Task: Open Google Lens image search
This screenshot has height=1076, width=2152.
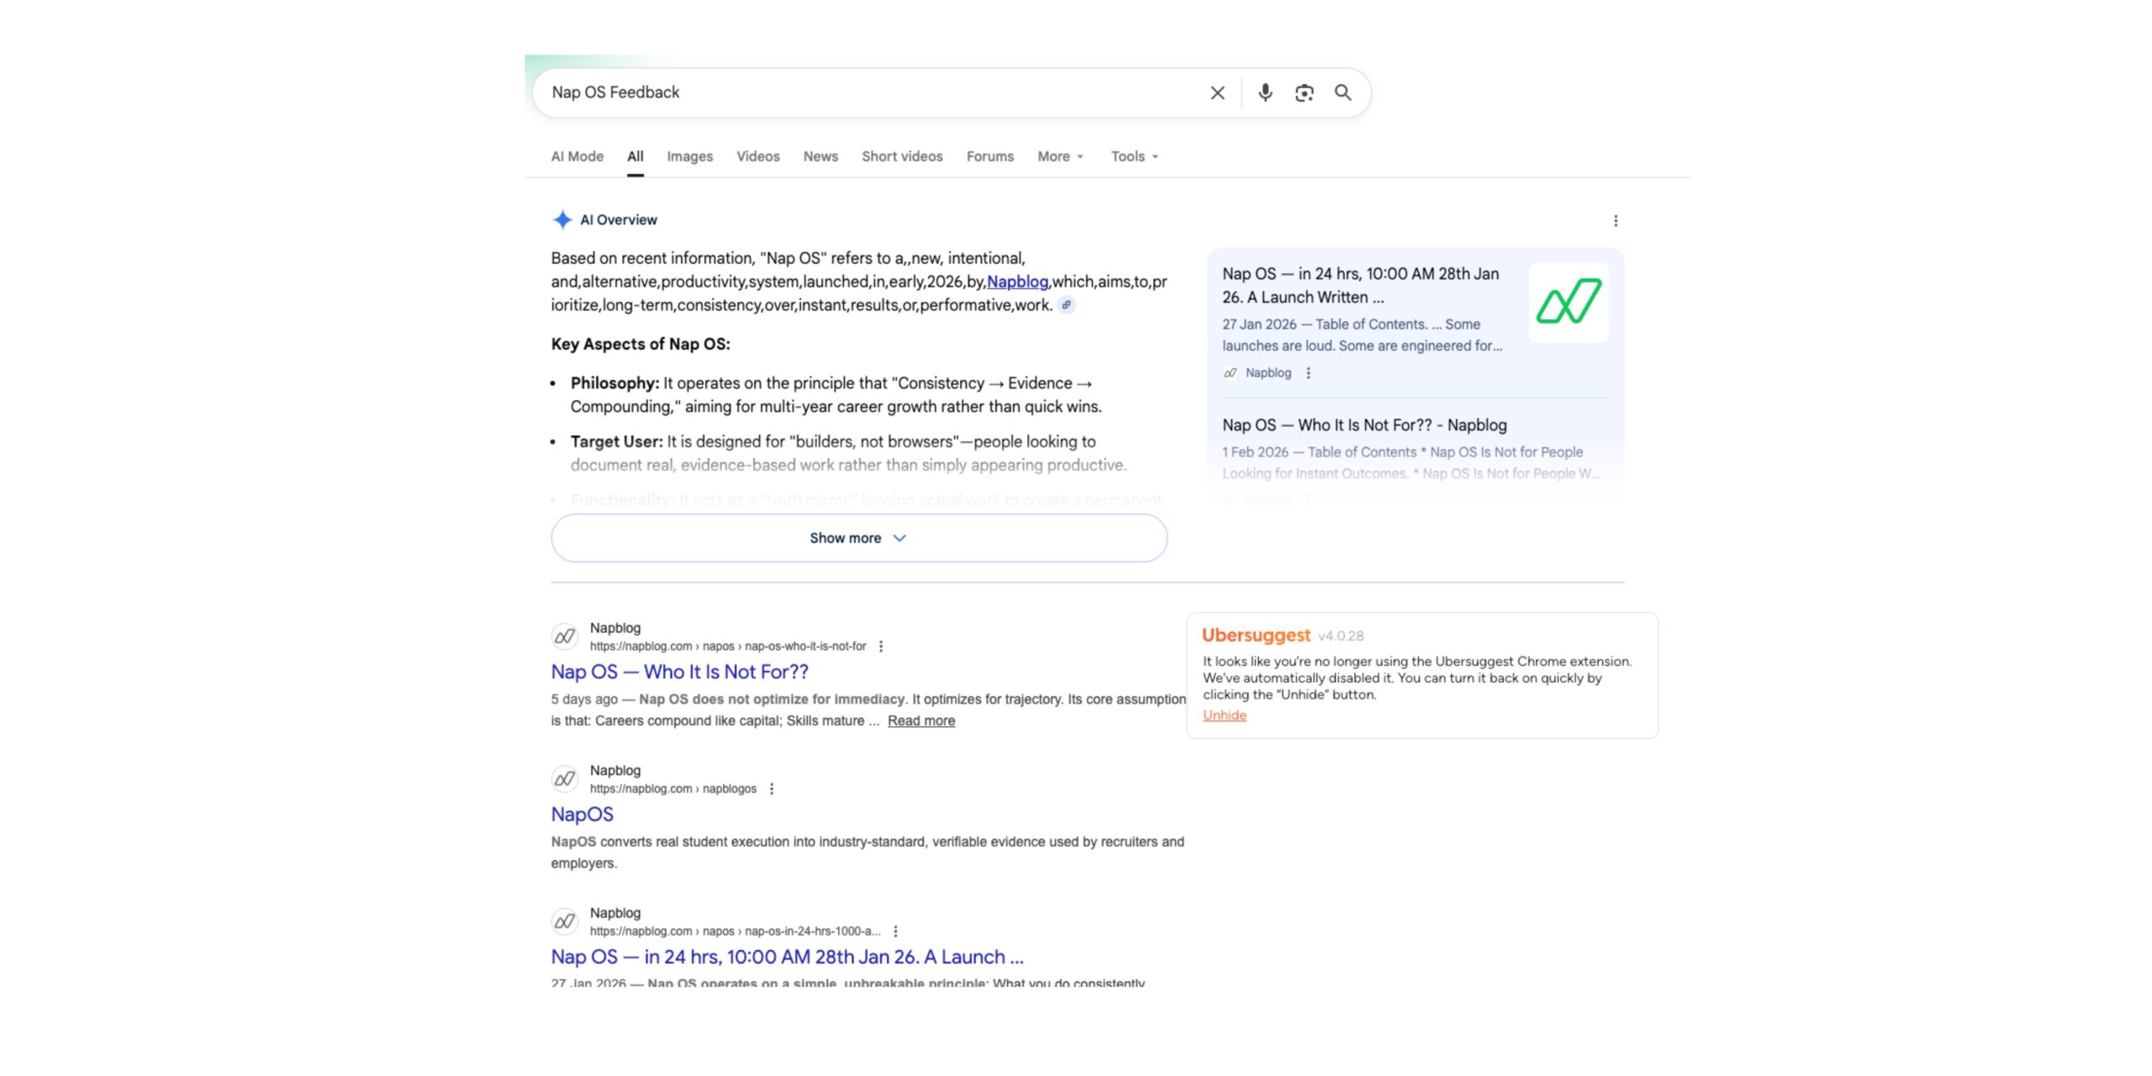Action: point(1304,92)
